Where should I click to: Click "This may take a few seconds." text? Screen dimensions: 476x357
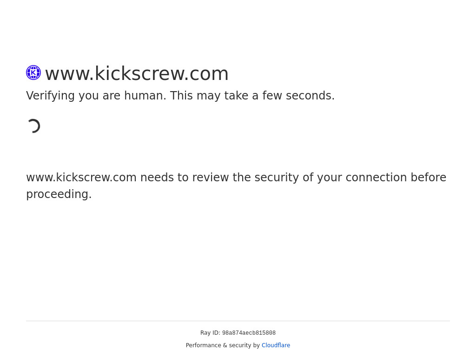coord(252,96)
